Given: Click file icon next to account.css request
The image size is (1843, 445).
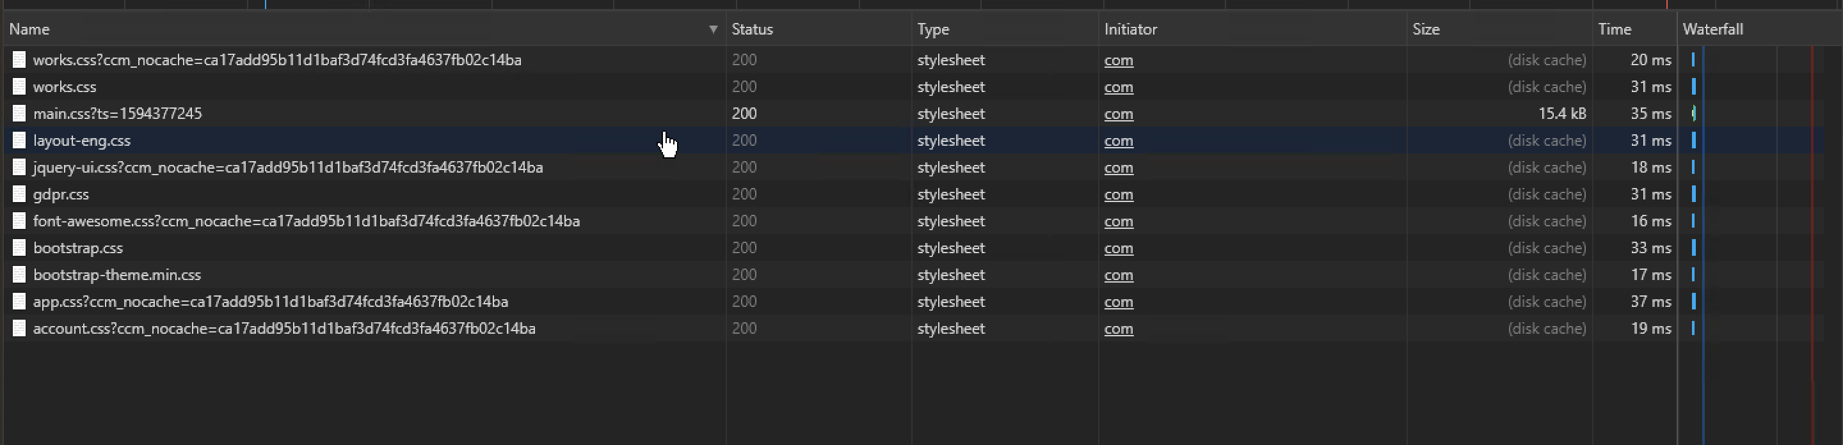Looking at the screenshot, I should click(x=19, y=329).
